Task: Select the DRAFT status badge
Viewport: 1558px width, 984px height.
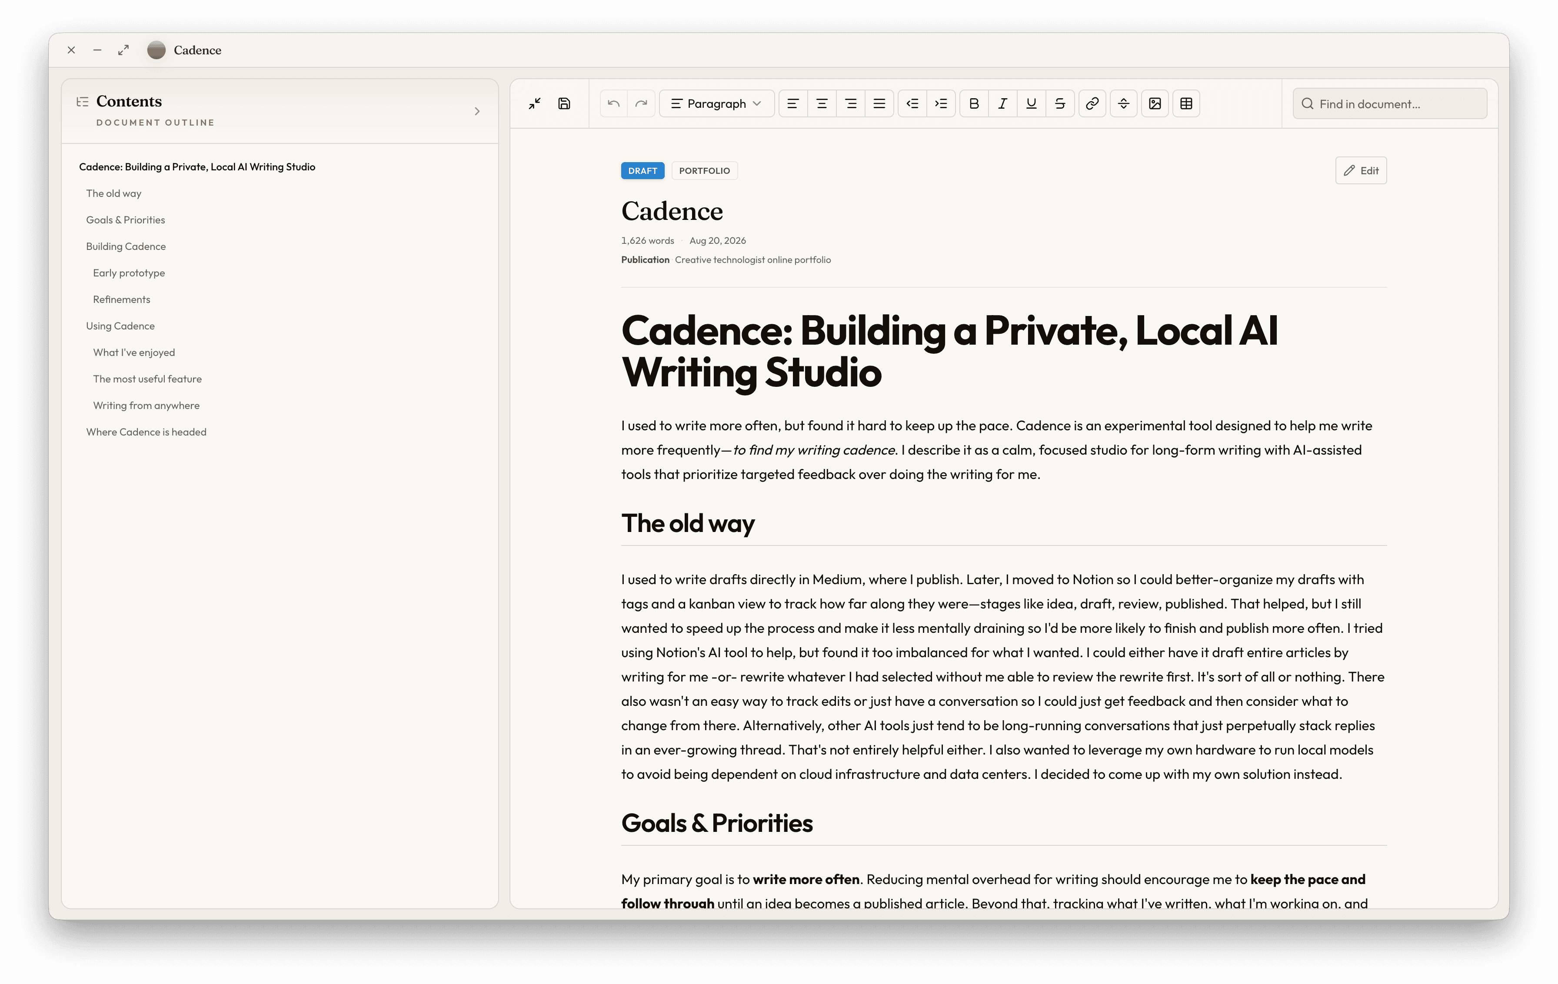Action: coord(643,171)
